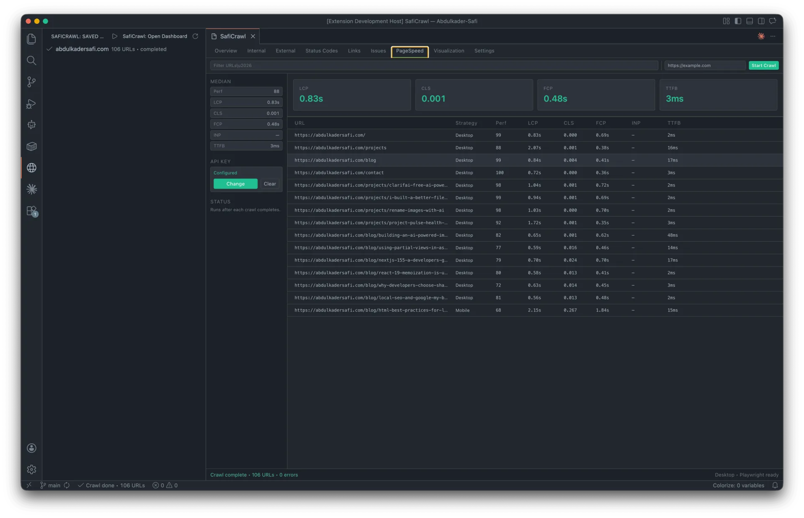Screen dimensions: 804x518
Task: Focus the Filter URLs input field
Action: [434, 65]
